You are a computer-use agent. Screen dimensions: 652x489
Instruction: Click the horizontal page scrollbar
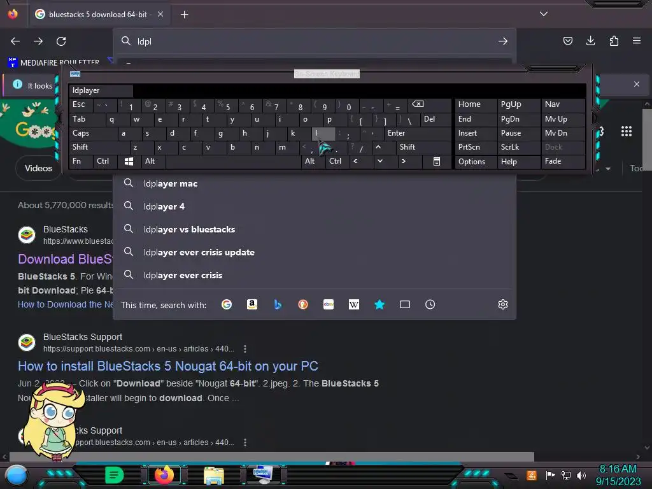pos(271,457)
